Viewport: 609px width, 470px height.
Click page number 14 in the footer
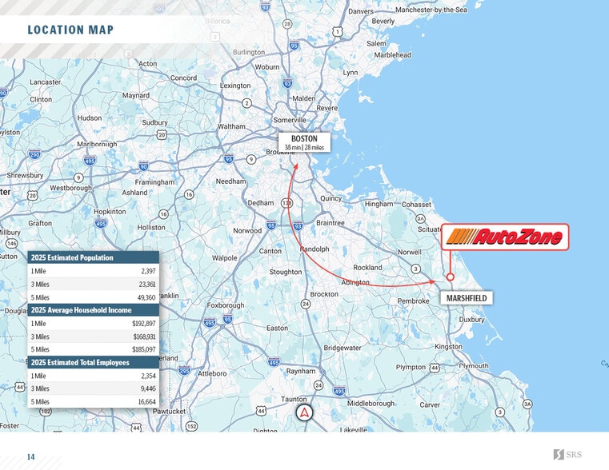point(31,456)
